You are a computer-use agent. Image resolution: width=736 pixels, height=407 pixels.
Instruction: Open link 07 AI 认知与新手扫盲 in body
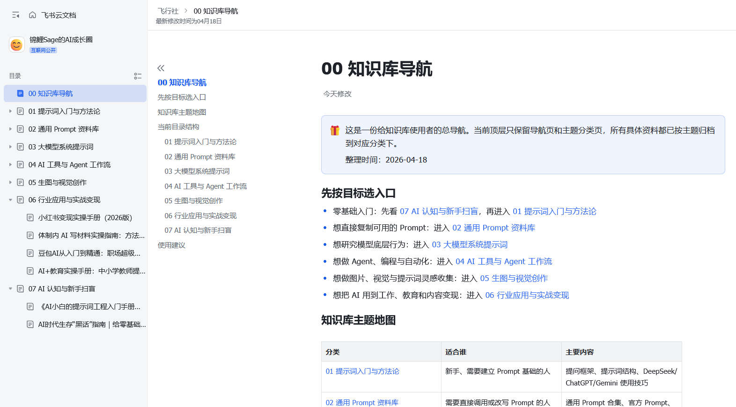(439, 211)
